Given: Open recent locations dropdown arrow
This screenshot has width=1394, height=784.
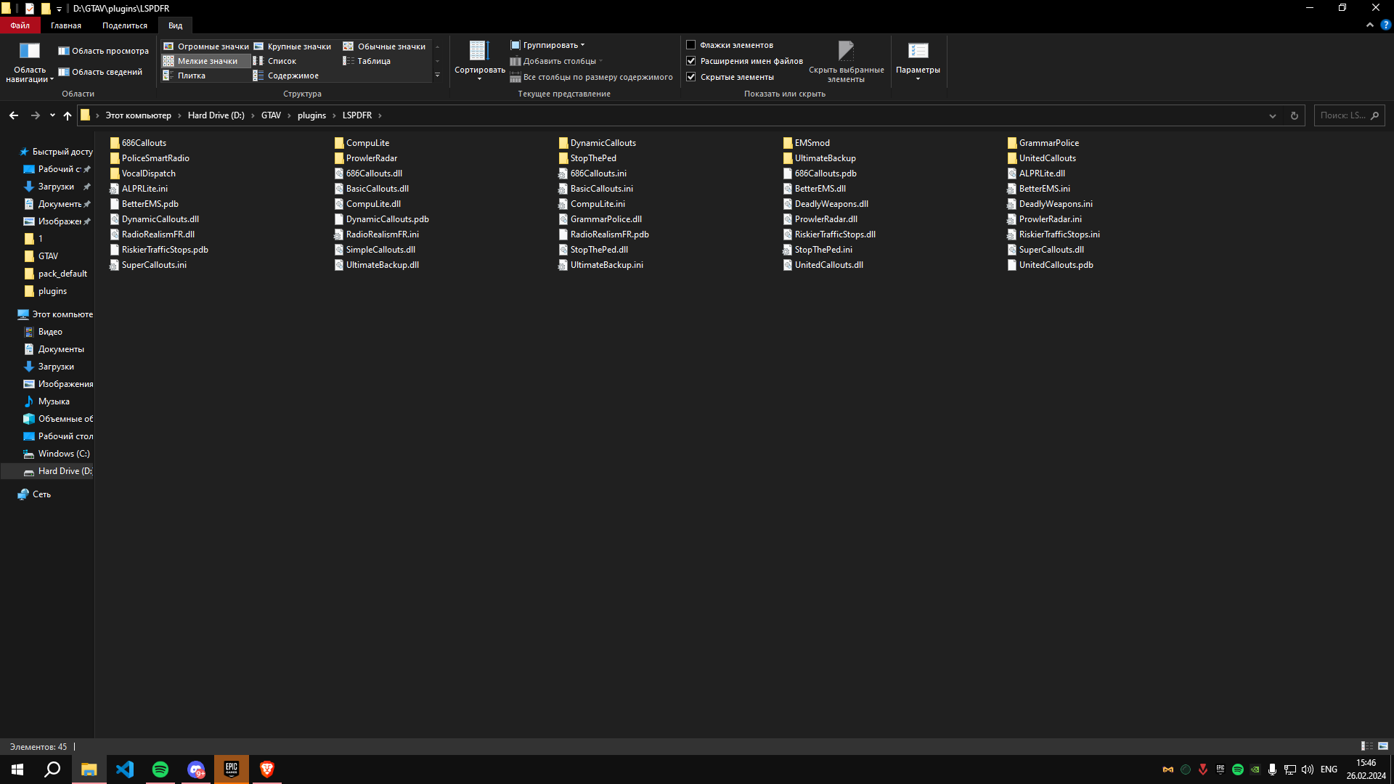Looking at the screenshot, I should [52, 115].
